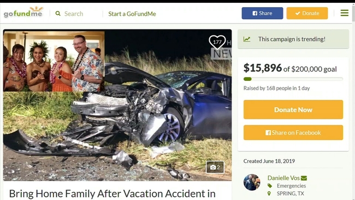
Task: Click Share on Facebook button
Action: 293,132
